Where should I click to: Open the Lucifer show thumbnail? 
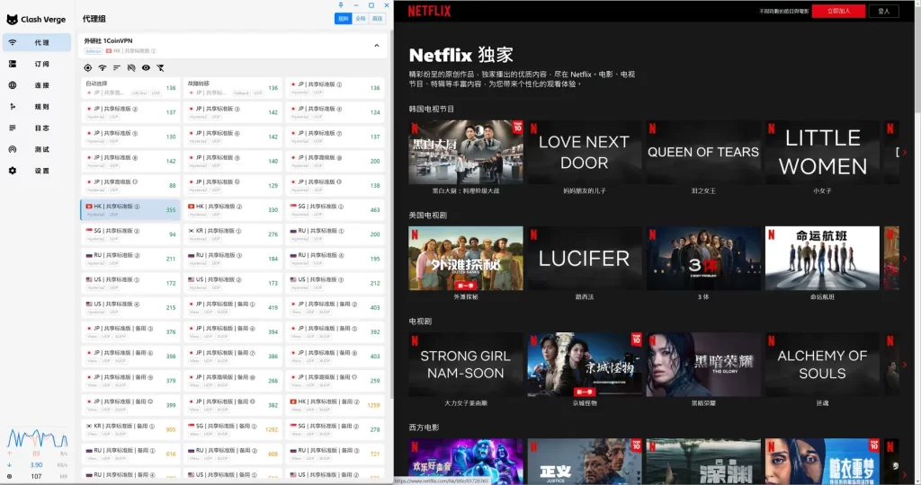click(x=584, y=259)
